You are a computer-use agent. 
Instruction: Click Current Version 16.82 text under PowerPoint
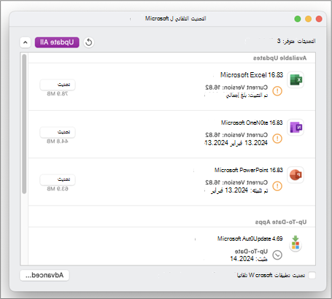236,182
